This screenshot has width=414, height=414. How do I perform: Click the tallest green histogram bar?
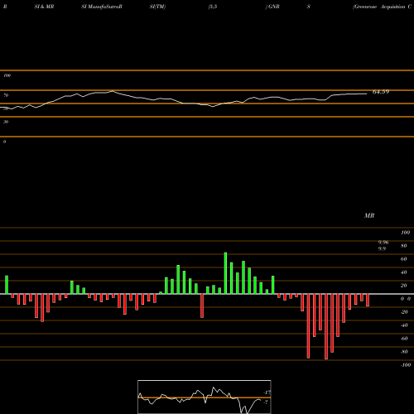pyautogui.click(x=225, y=273)
